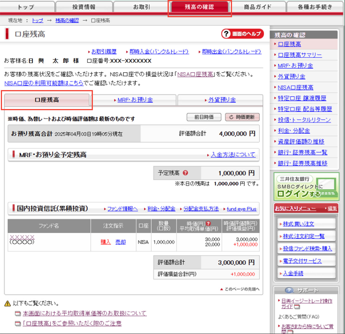
Task: Click the SMBCダイレクト login banner
Action: coord(306,187)
